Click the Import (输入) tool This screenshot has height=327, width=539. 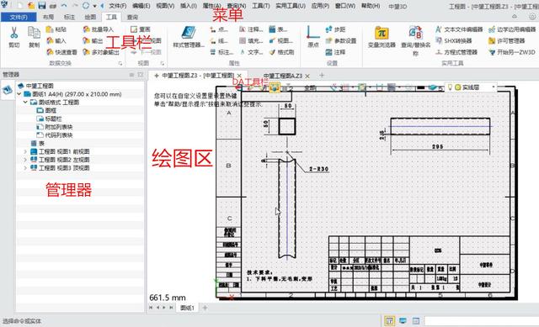56,41
